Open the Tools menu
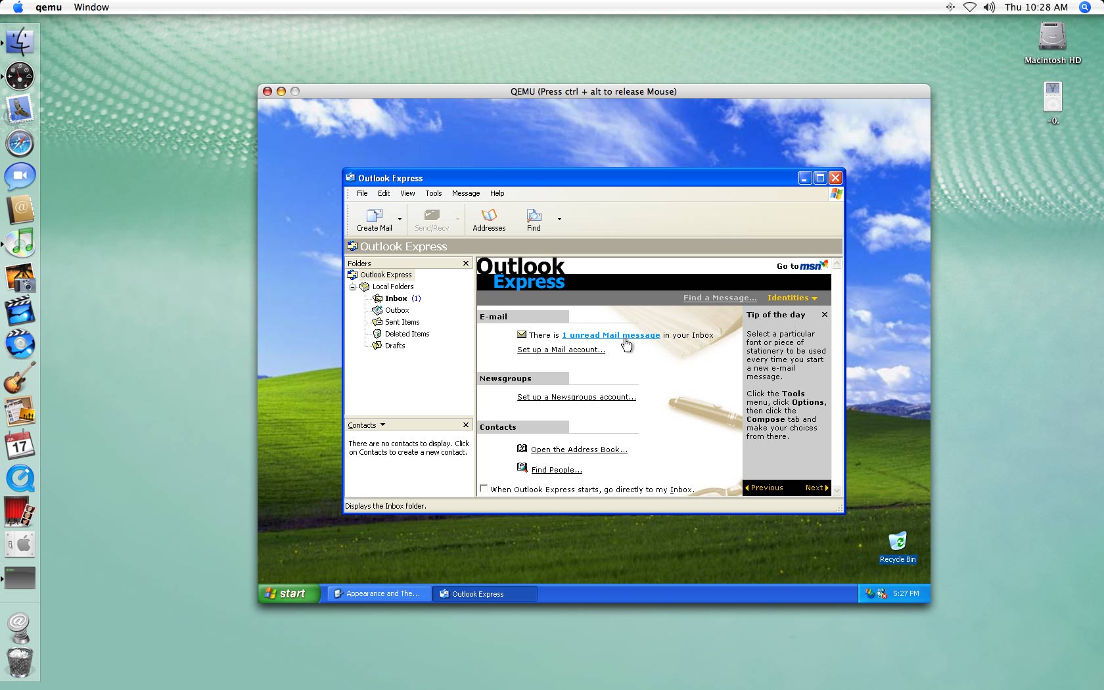1104x690 pixels. [433, 193]
